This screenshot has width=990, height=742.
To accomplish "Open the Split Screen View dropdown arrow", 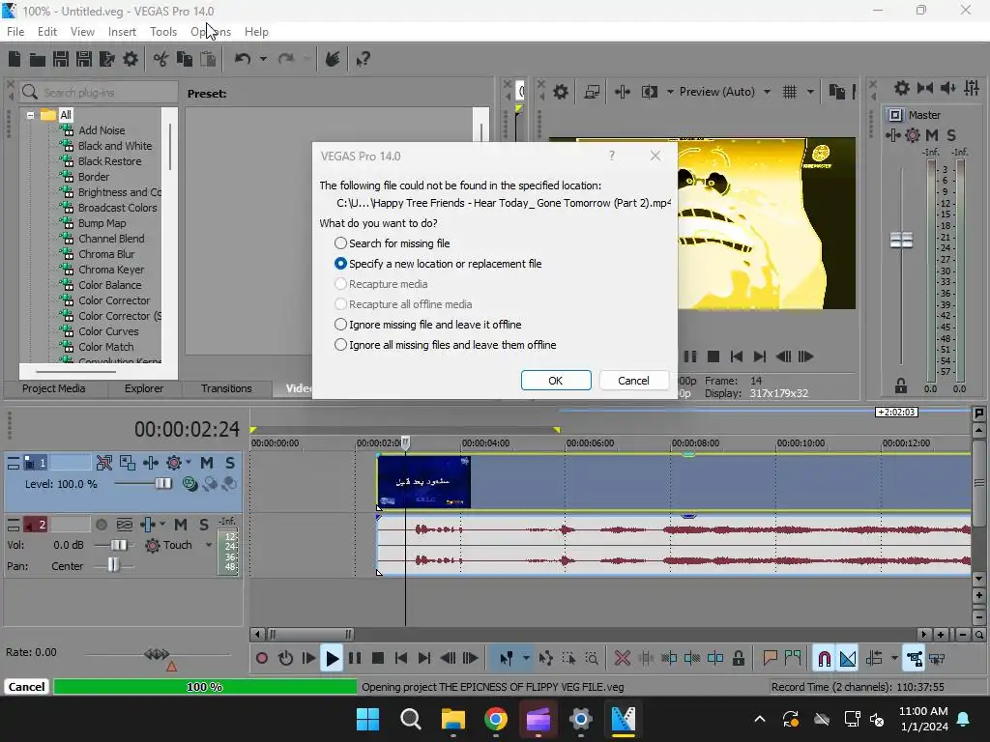I will pyautogui.click(x=670, y=92).
